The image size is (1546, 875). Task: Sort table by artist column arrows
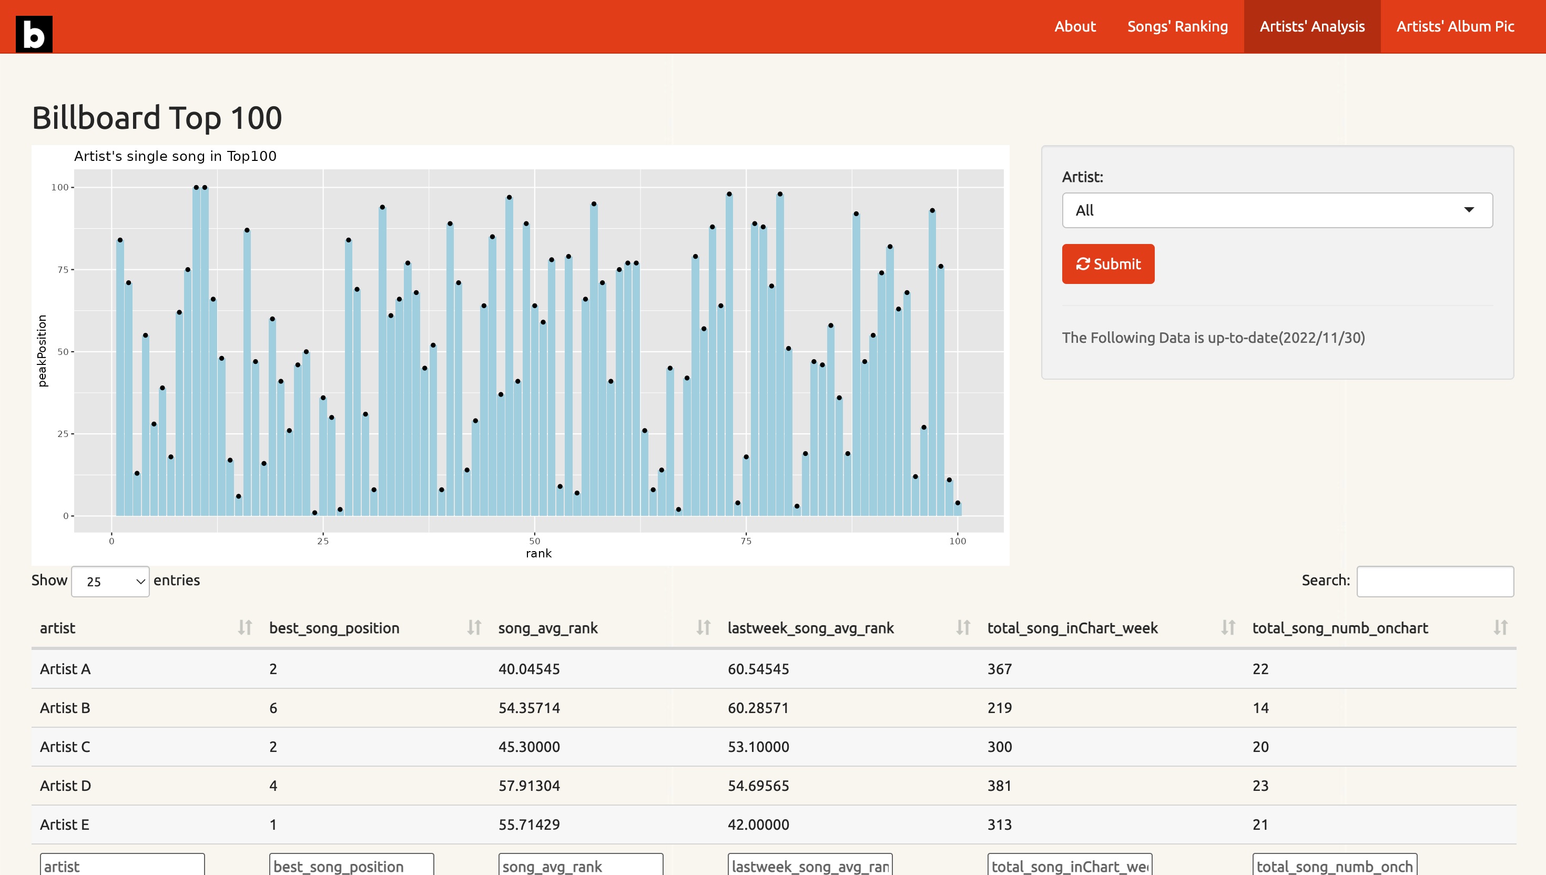point(245,627)
